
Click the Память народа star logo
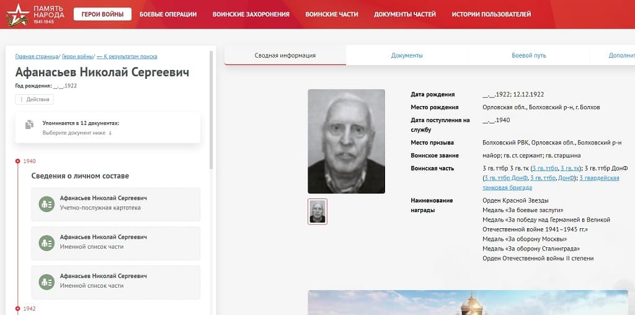(x=18, y=15)
